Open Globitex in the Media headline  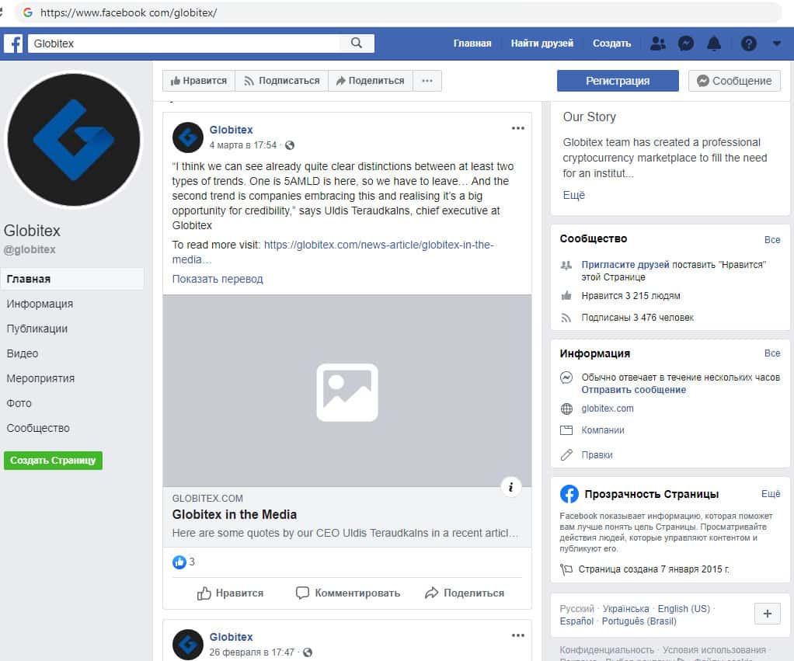pyautogui.click(x=235, y=514)
